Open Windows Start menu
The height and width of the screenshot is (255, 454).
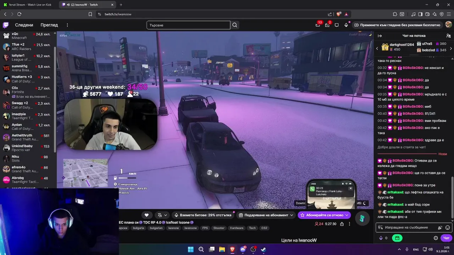coord(190,249)
